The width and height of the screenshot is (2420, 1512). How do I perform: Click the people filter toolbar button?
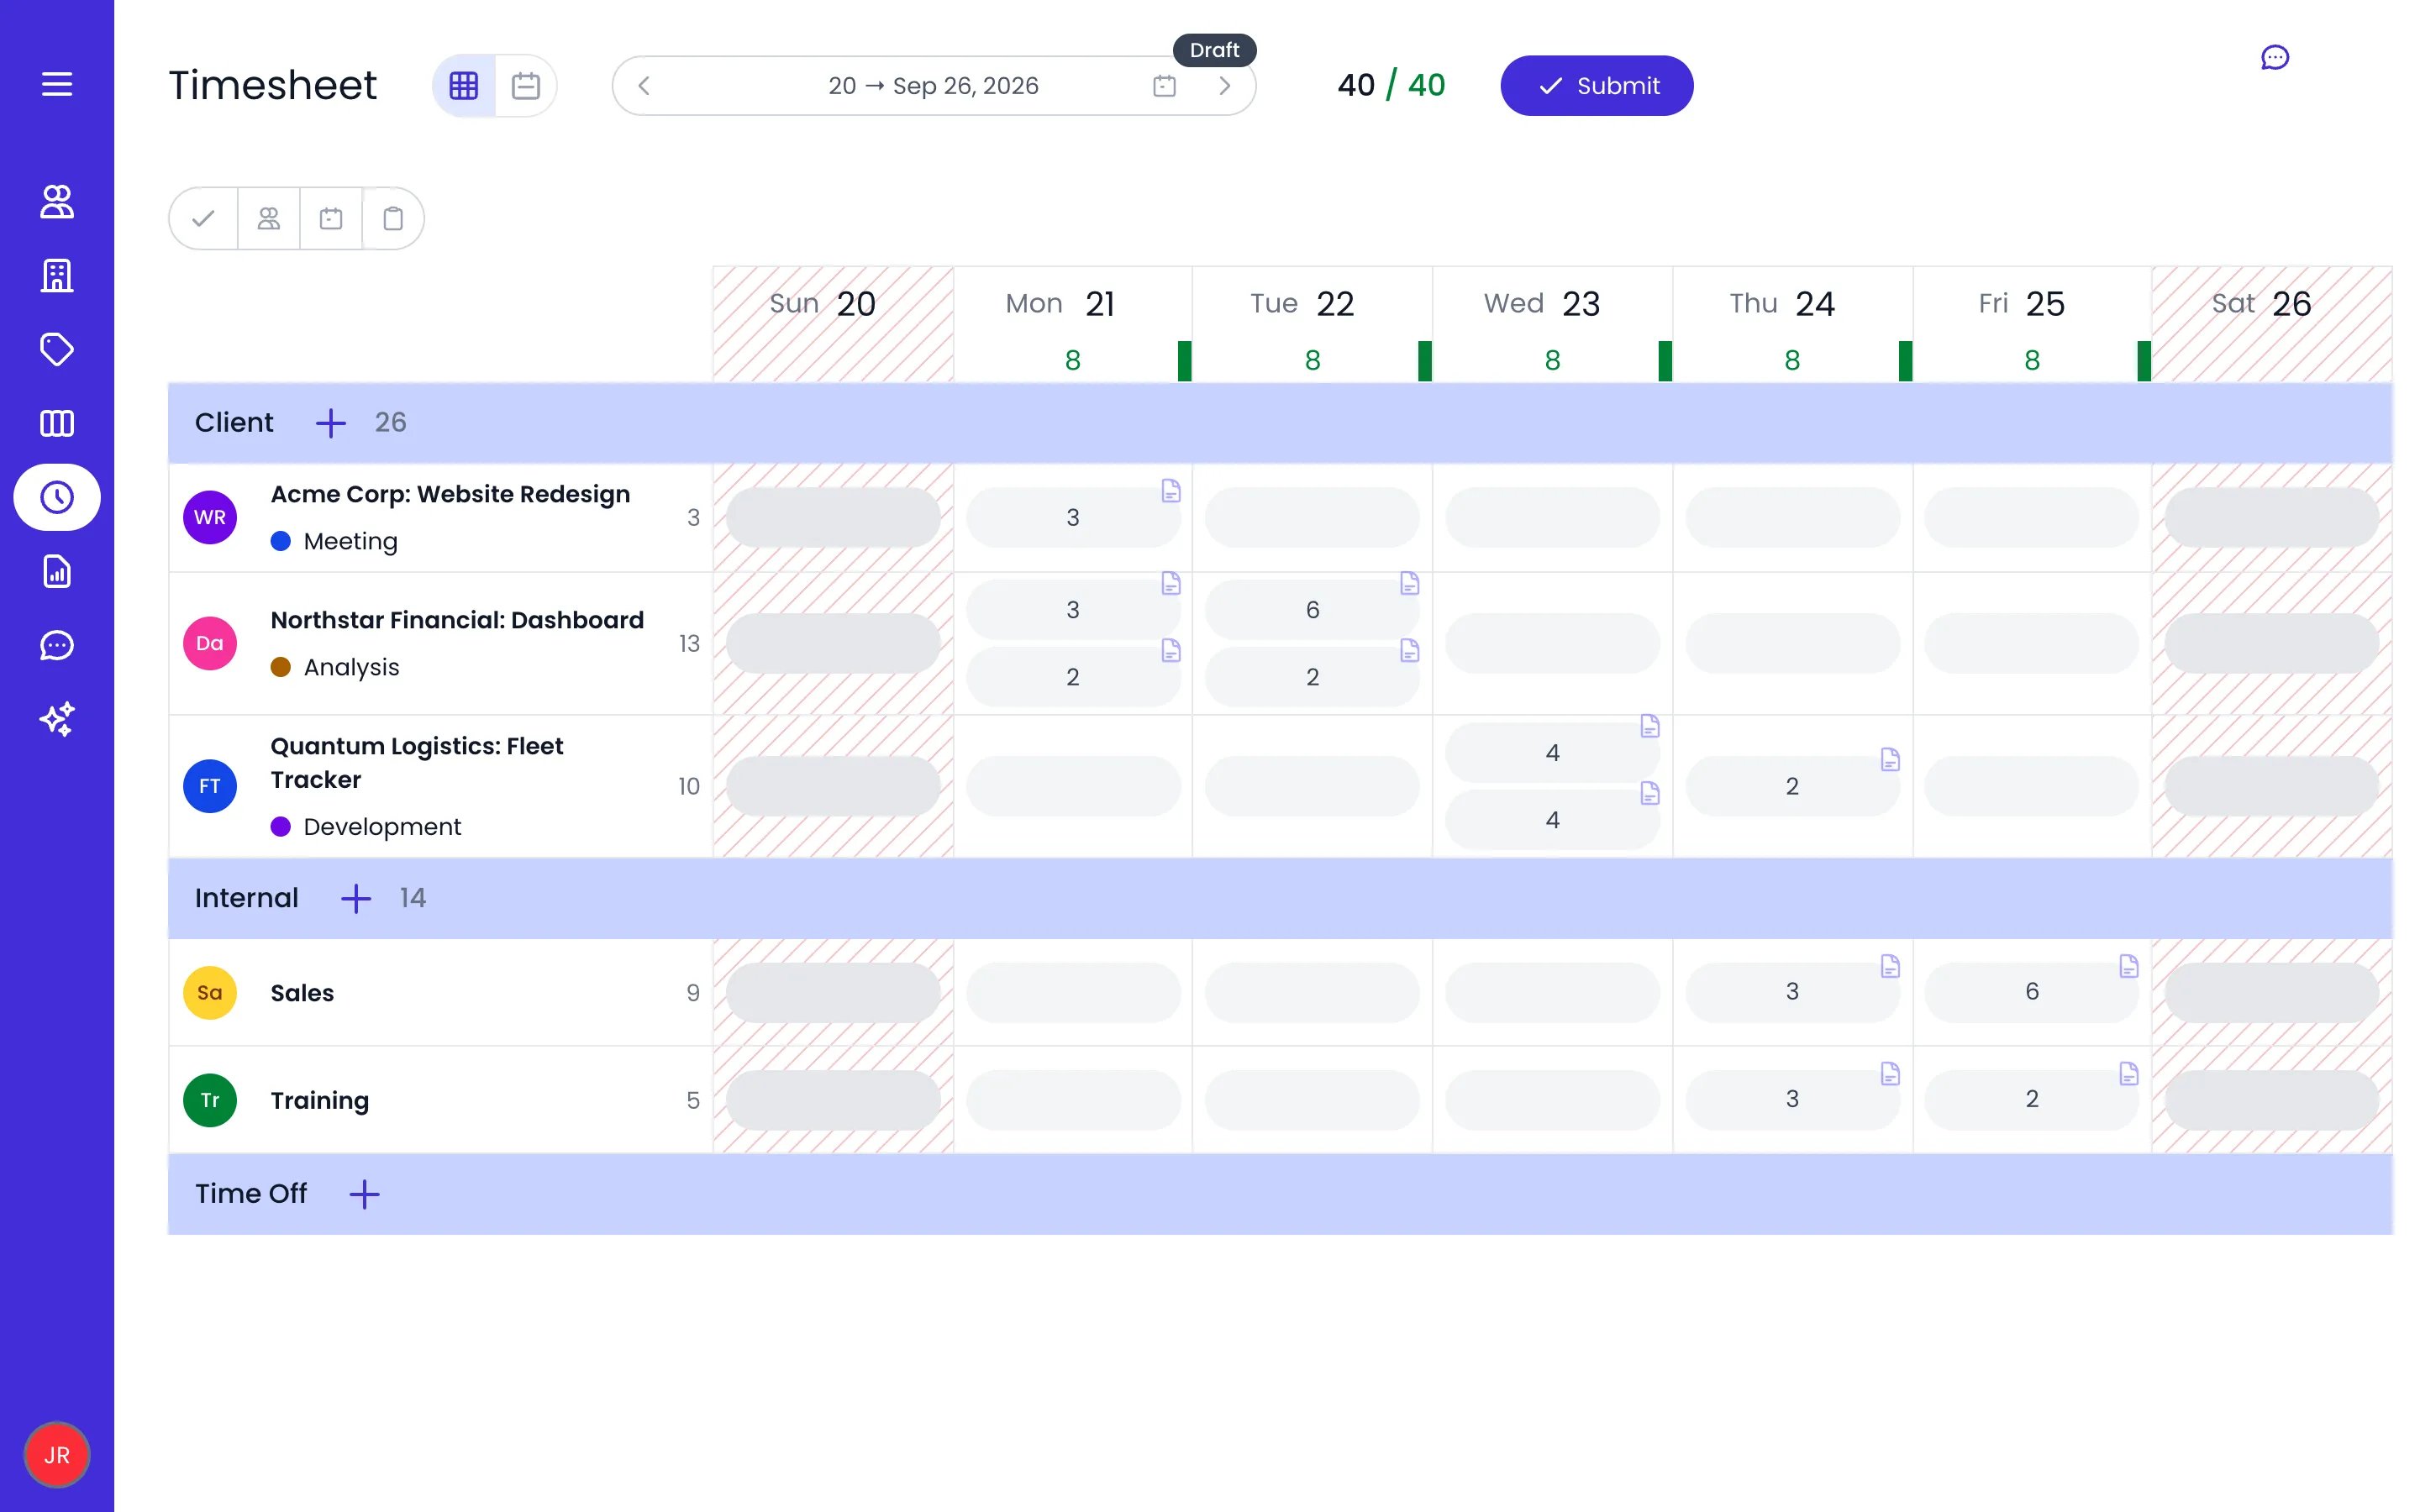[x=269, y=218]
